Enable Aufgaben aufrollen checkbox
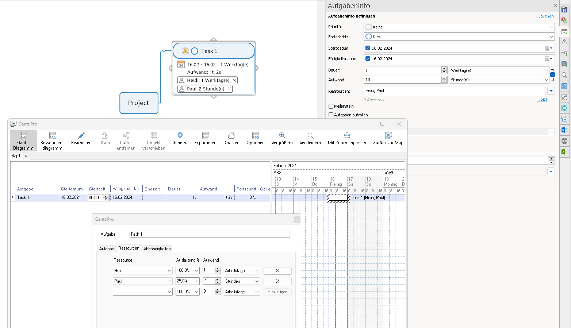The image size is (571, 328). 331,115
